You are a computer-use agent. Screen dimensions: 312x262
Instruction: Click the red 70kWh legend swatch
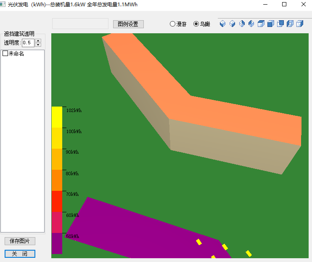point(57,201)
